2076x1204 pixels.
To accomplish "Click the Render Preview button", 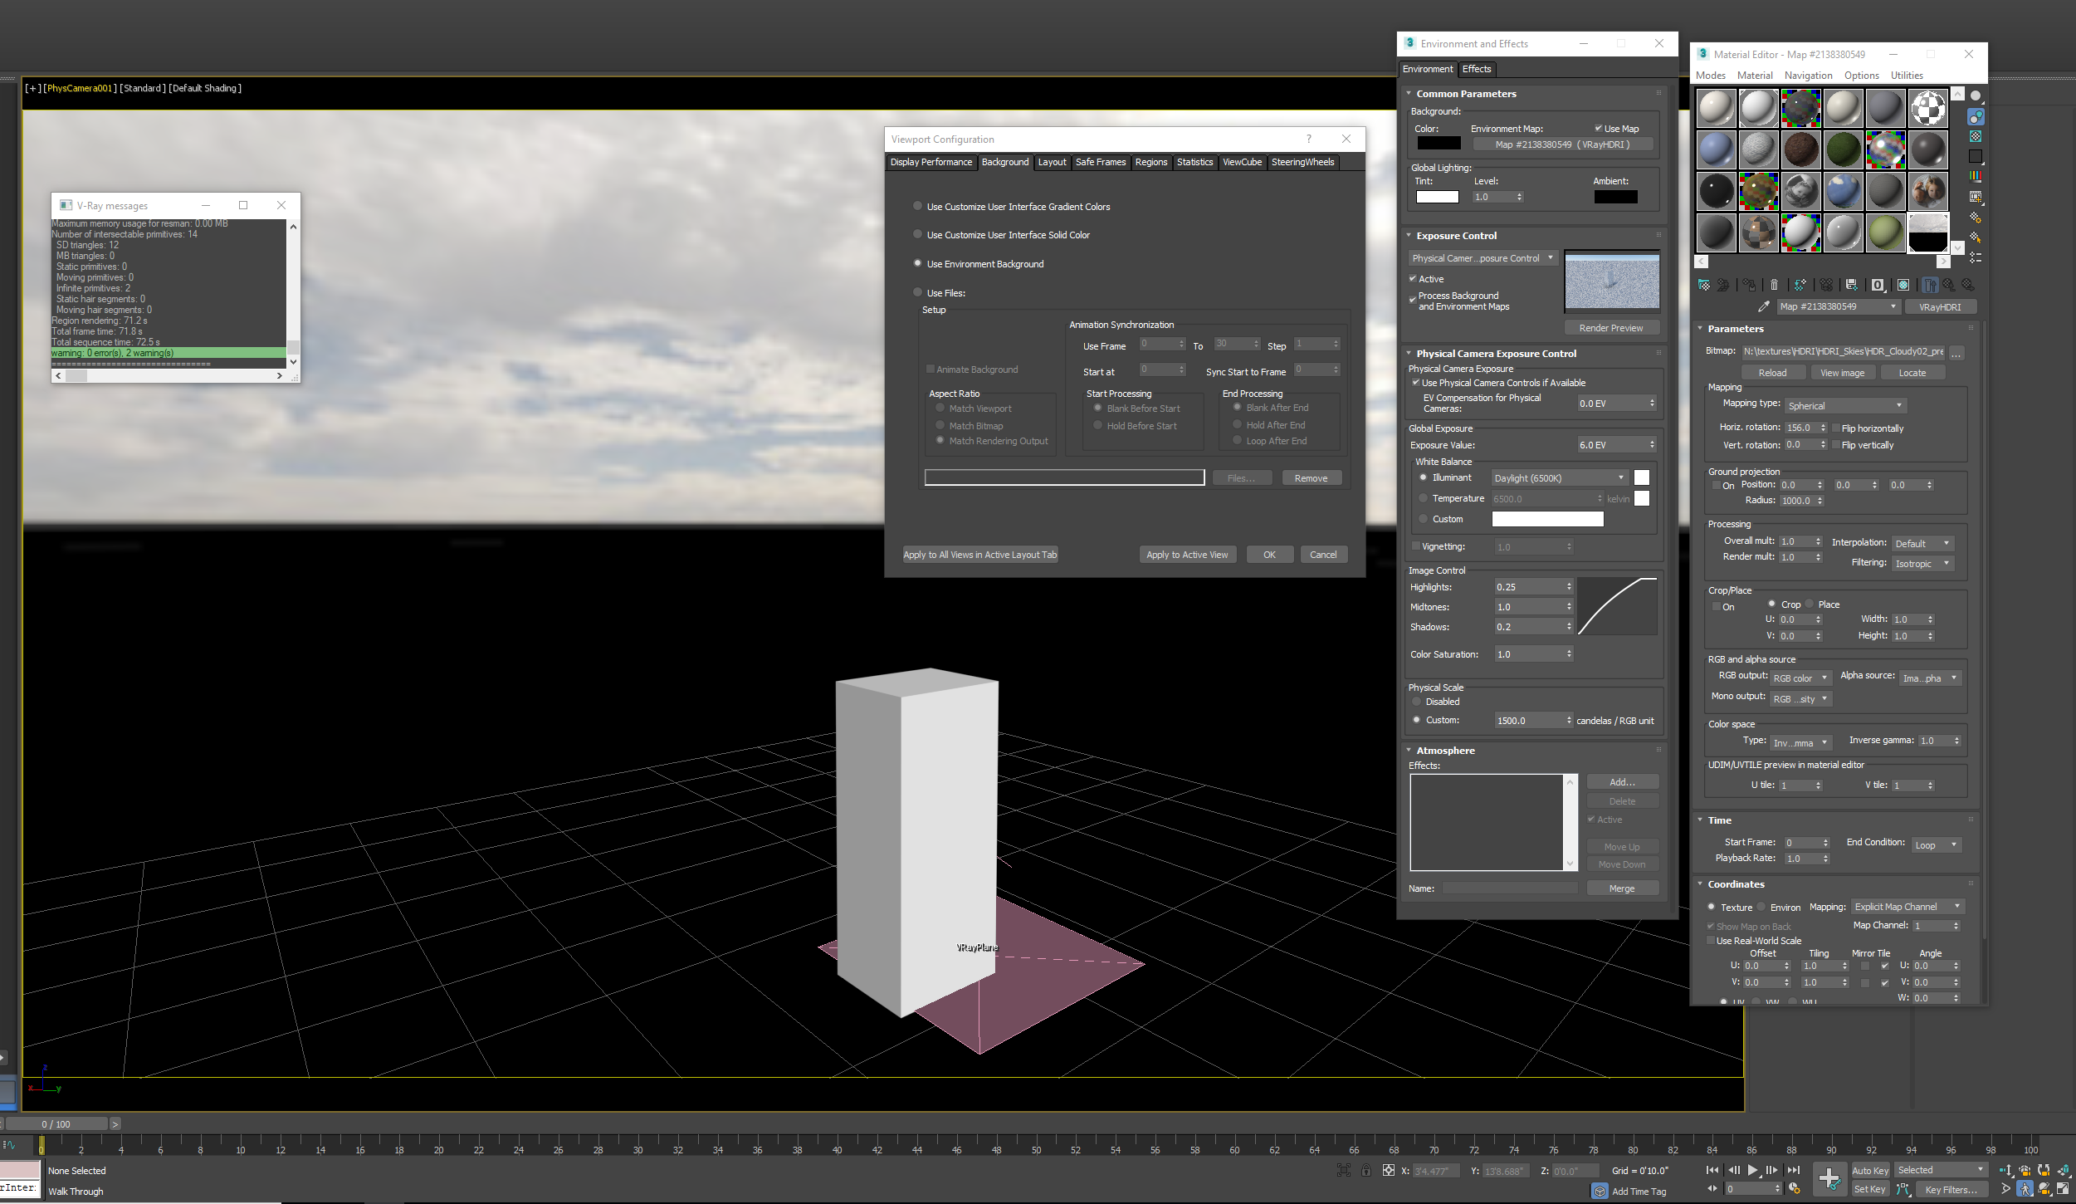I will (1611, 327).
